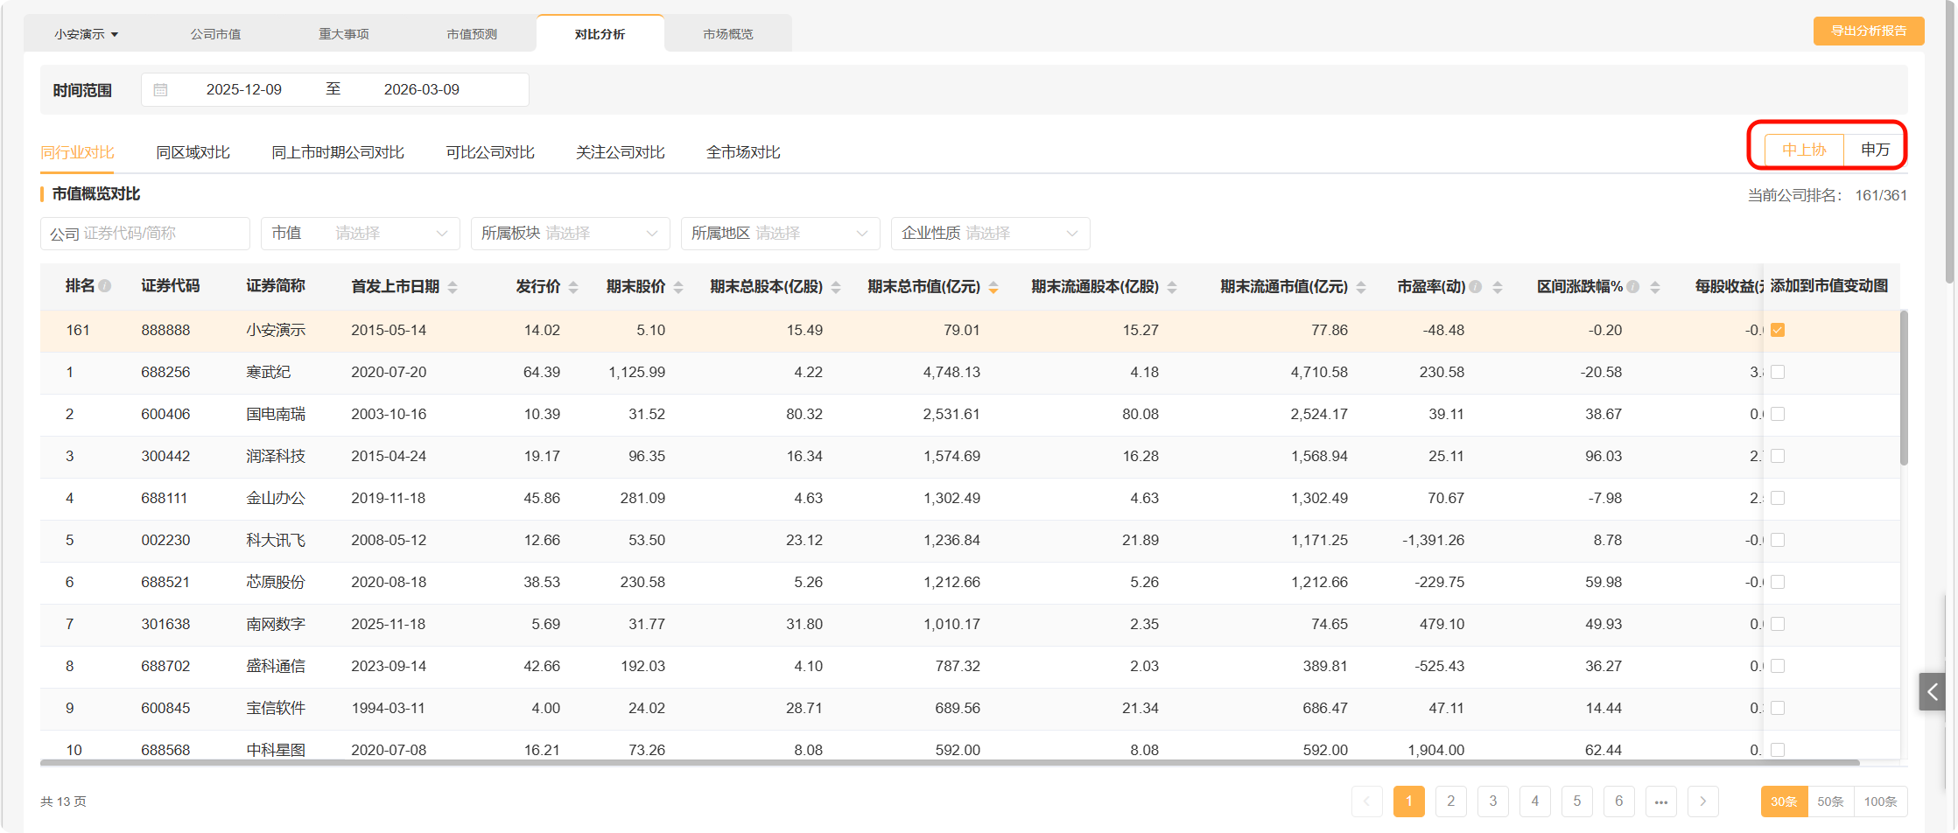Sort by 首发上市日期 column arrows
Screen dimensions: 1958x833
click(453, 287)
